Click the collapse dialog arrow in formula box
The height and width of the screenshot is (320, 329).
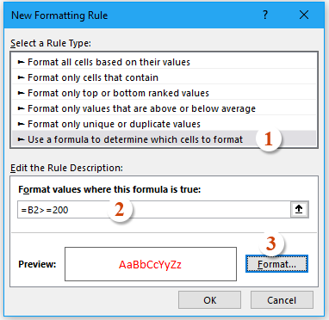point(299,210)
